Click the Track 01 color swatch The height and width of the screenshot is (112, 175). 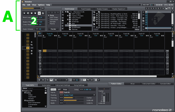click(x=61, y=92)
